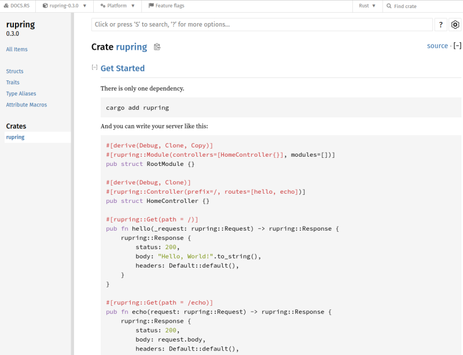
Task: Copy the crate item path icon
Action: [157, 47]
